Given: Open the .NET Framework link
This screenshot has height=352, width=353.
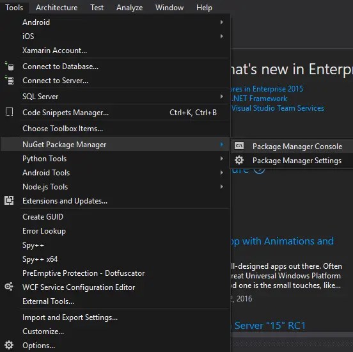Looking at the screenshot, I should pyautogui.click(x=259, y=99).
